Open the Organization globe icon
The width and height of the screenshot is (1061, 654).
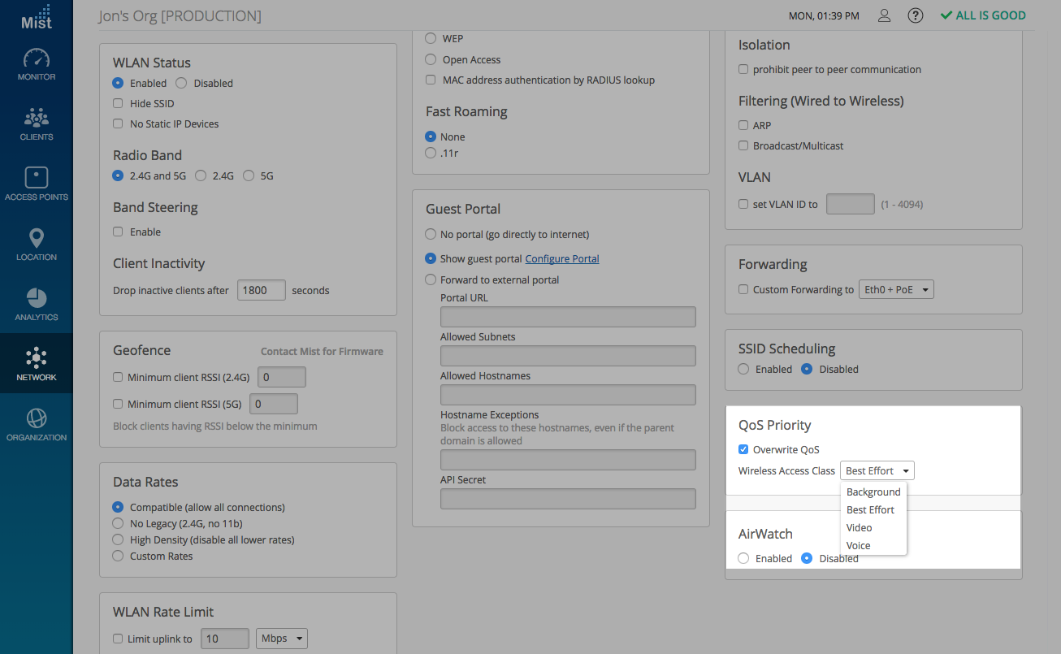[x=37, y=418]
